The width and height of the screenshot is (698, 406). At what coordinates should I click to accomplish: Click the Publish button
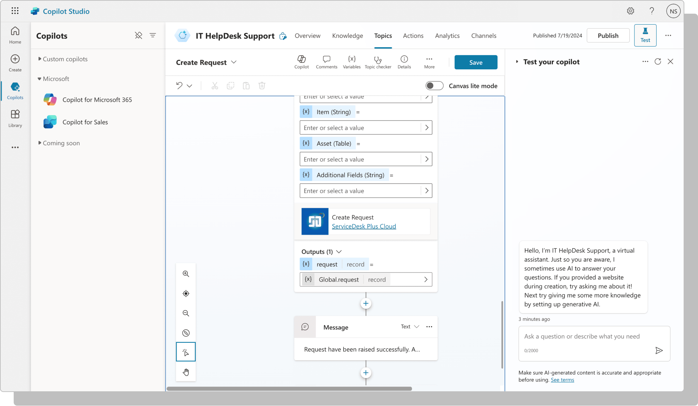608,35
